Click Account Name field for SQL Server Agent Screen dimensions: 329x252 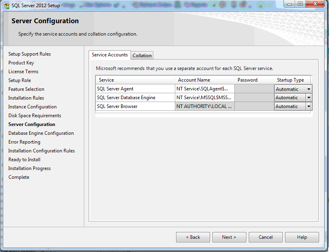204,89
